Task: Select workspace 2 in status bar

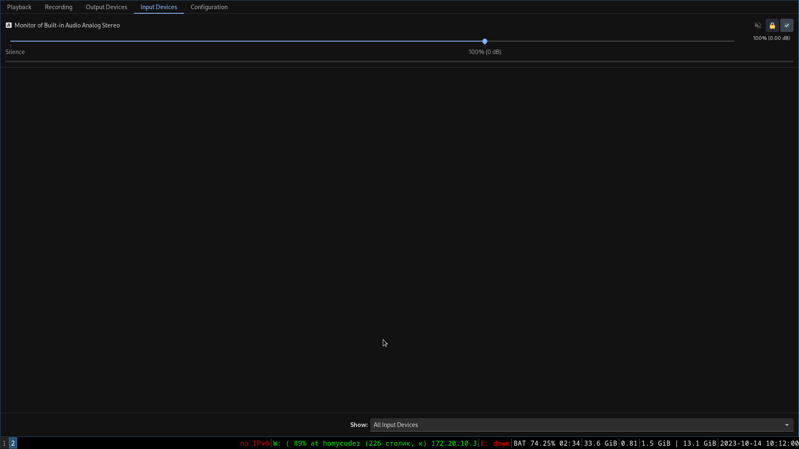Action: click(13, 443)
